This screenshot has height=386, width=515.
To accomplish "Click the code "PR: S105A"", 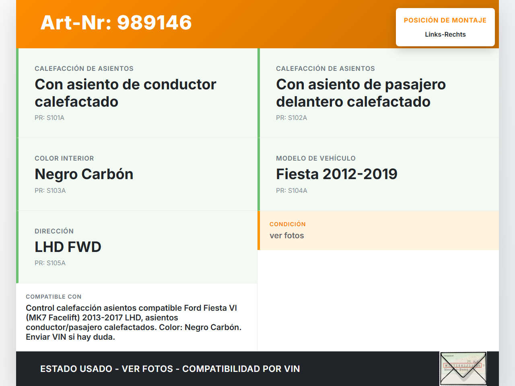I will pyautogui.click(x=50, y=263).
